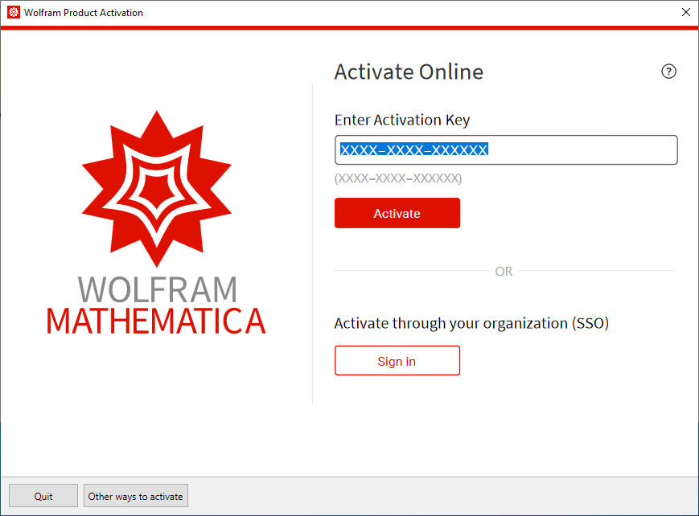Open the help question mark icon
Viewport: 699px width, 516px height.
(x=668, y=72)
